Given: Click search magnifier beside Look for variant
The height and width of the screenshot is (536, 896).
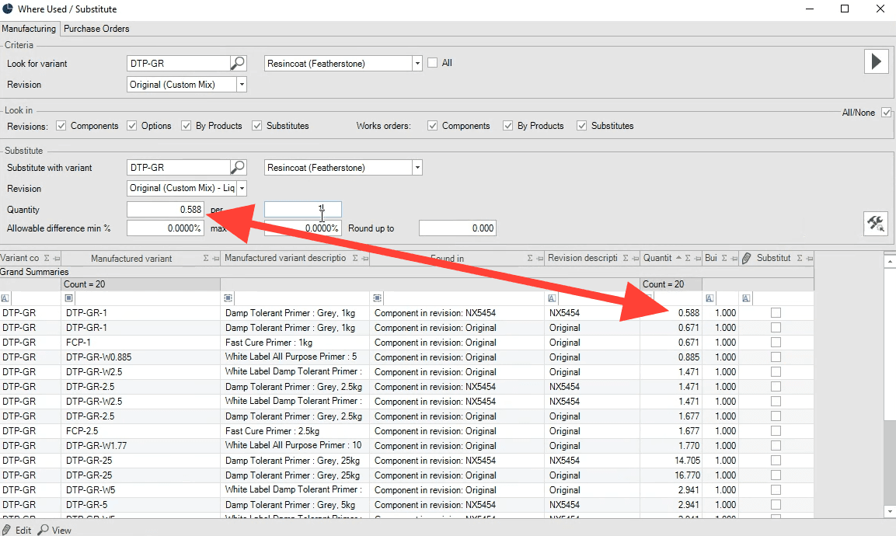Looking at the screenshot, I should coord(238,64).
